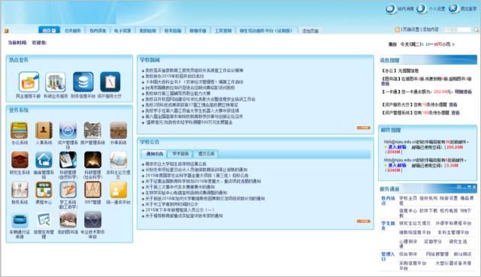This screenshot has width=481, height=277.
Task: Click 进入邮箱 for the first mailbox
Action: (398, 147)
